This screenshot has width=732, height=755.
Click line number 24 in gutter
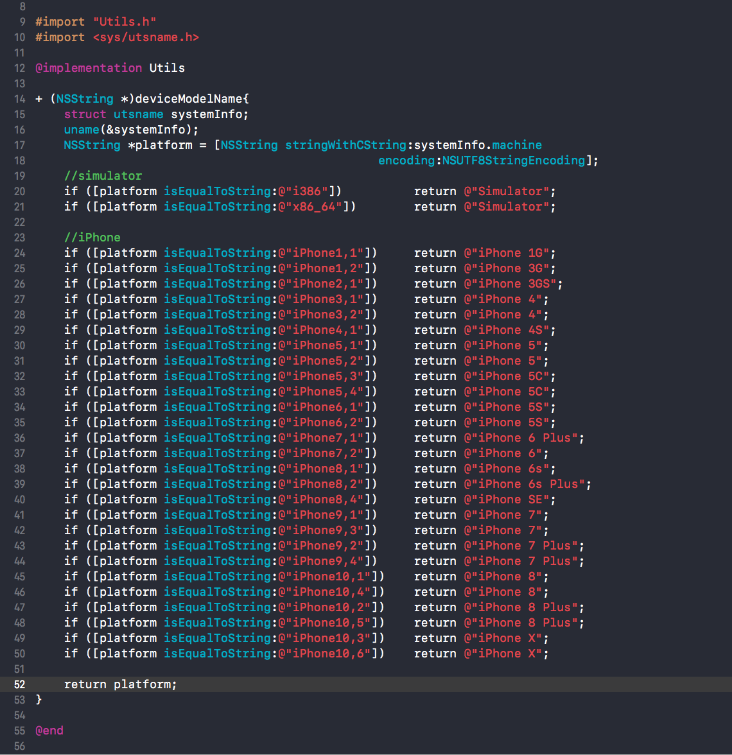19,253
